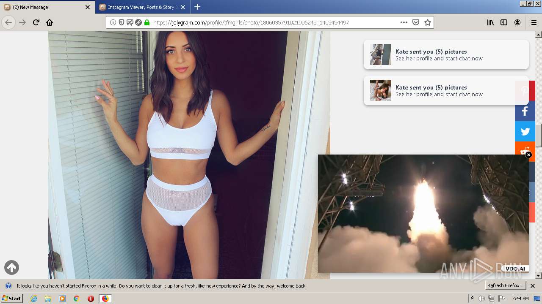The image size is (542, 304).
Task: Click Firefox taskbar button
Action: click(105, 299)
